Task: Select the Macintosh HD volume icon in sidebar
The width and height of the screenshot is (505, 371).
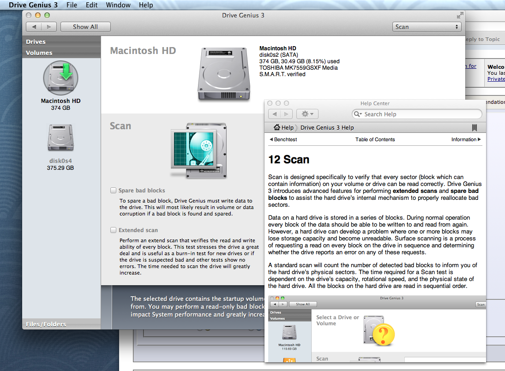Action: pos(60,78)
